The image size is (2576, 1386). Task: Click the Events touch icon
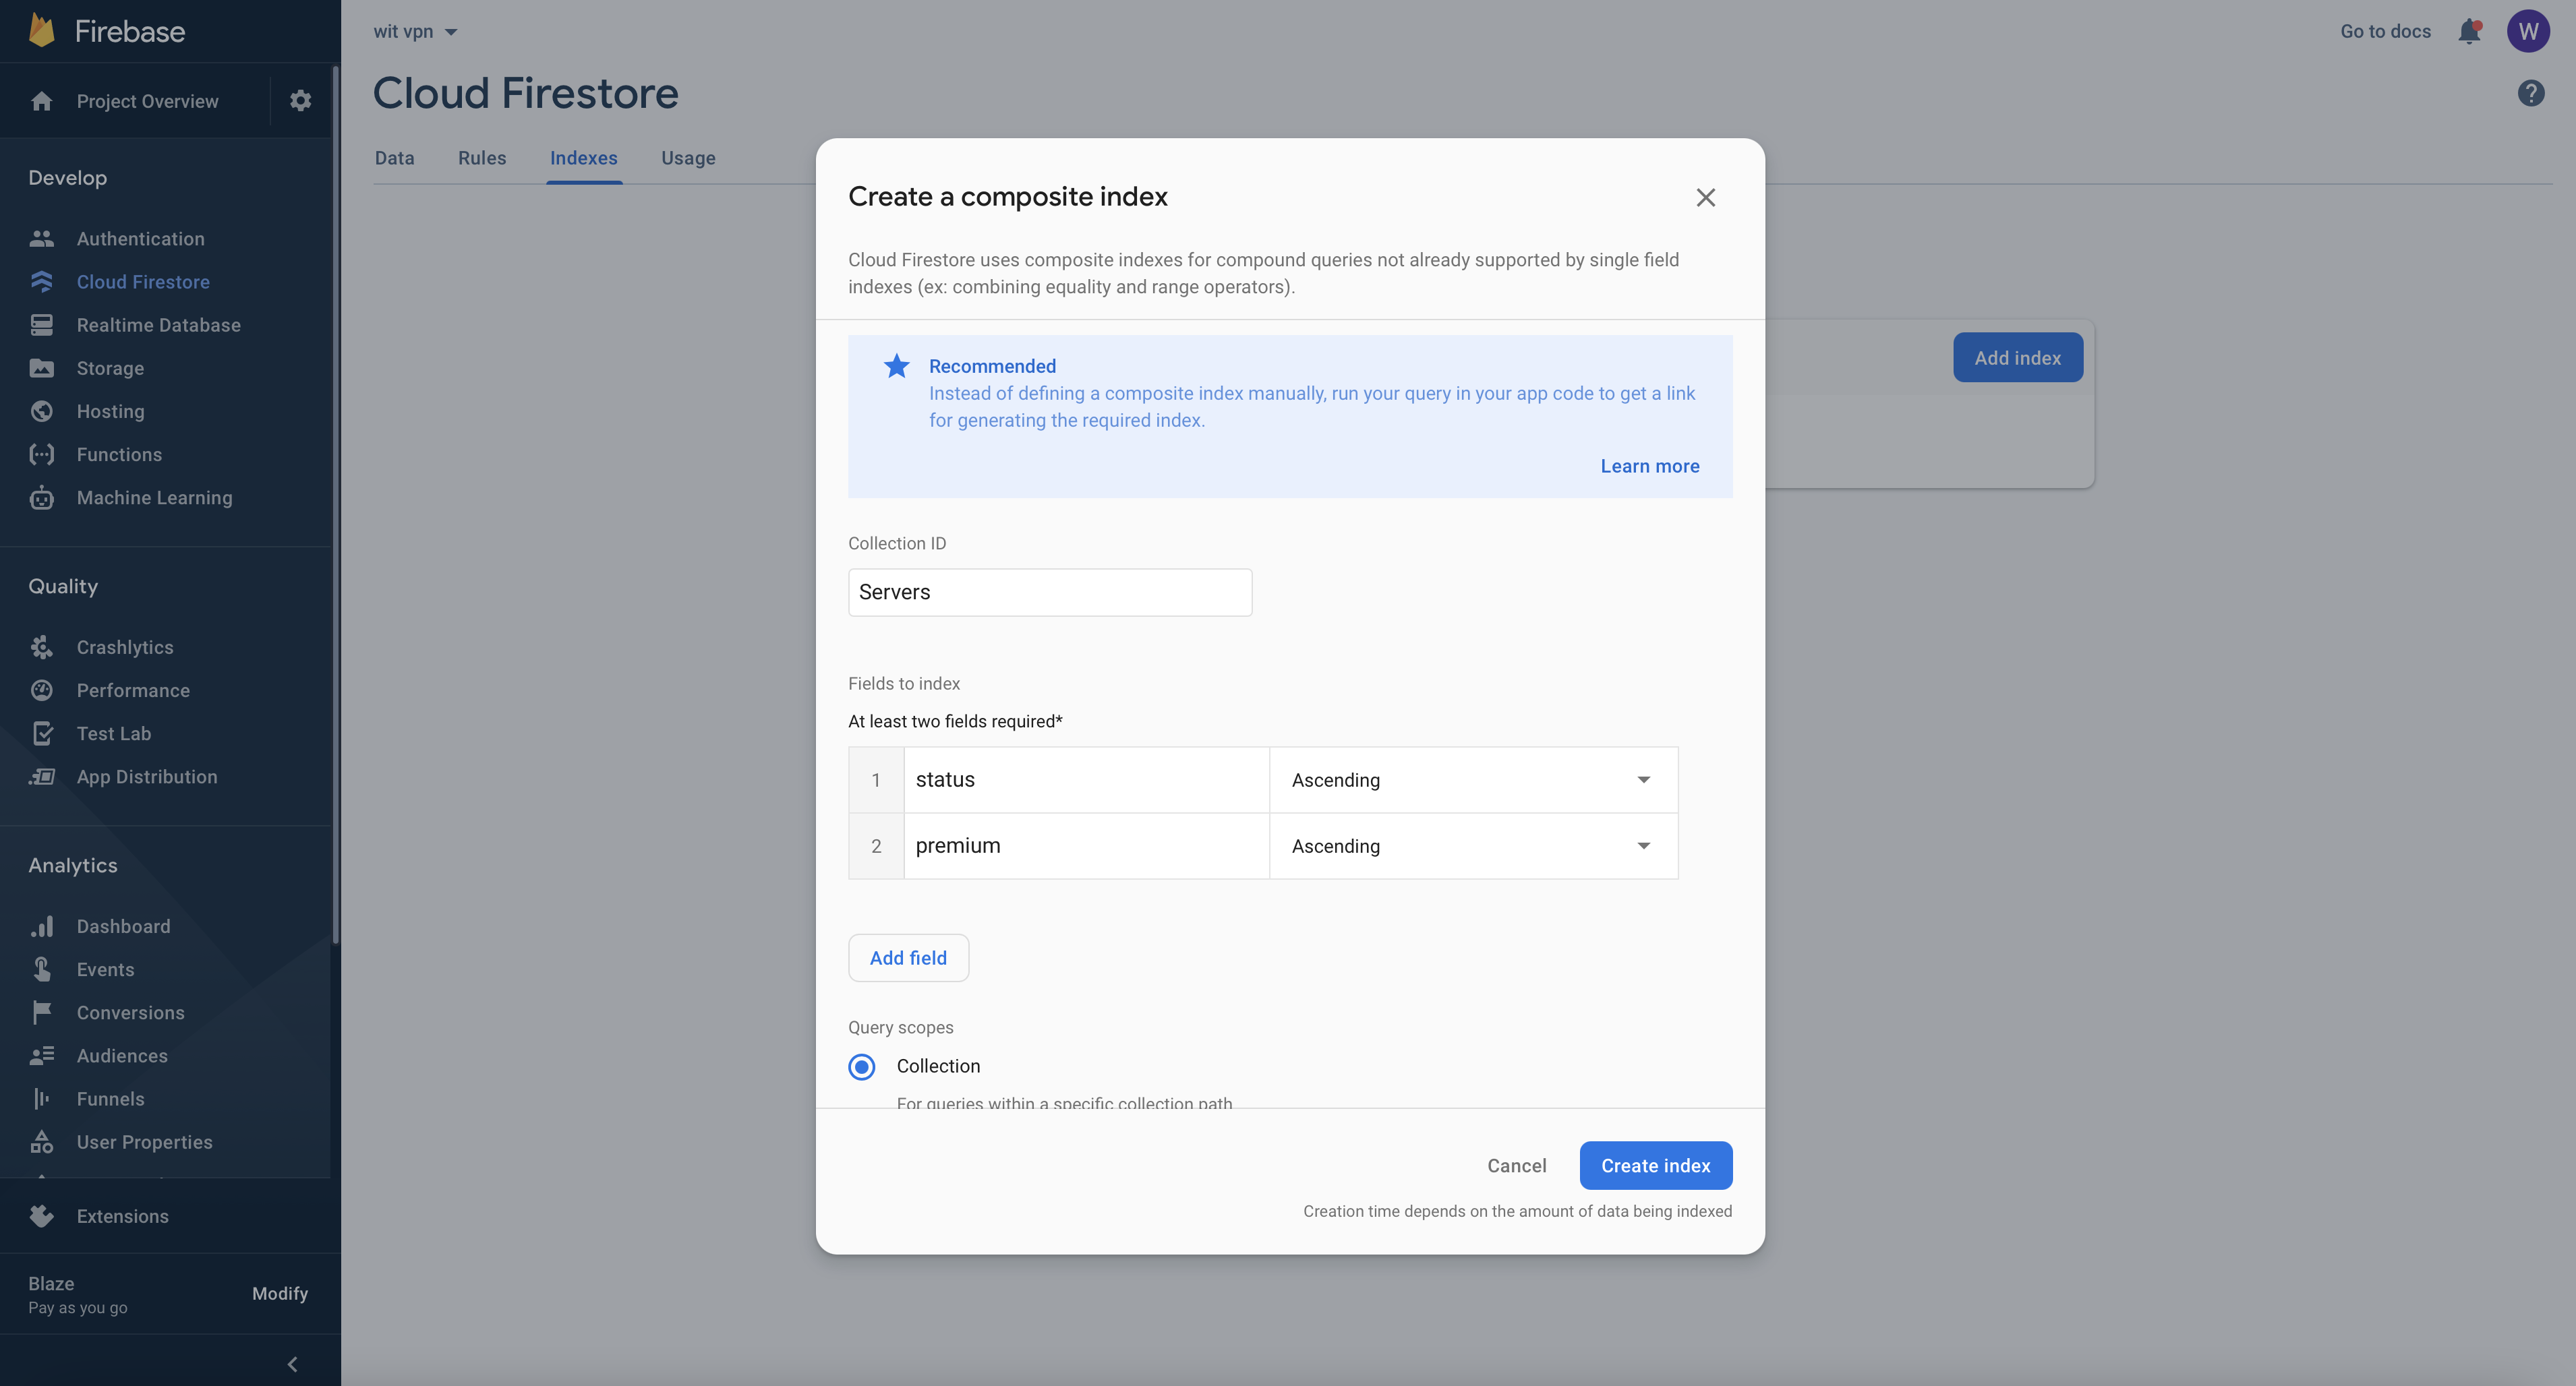41,969
